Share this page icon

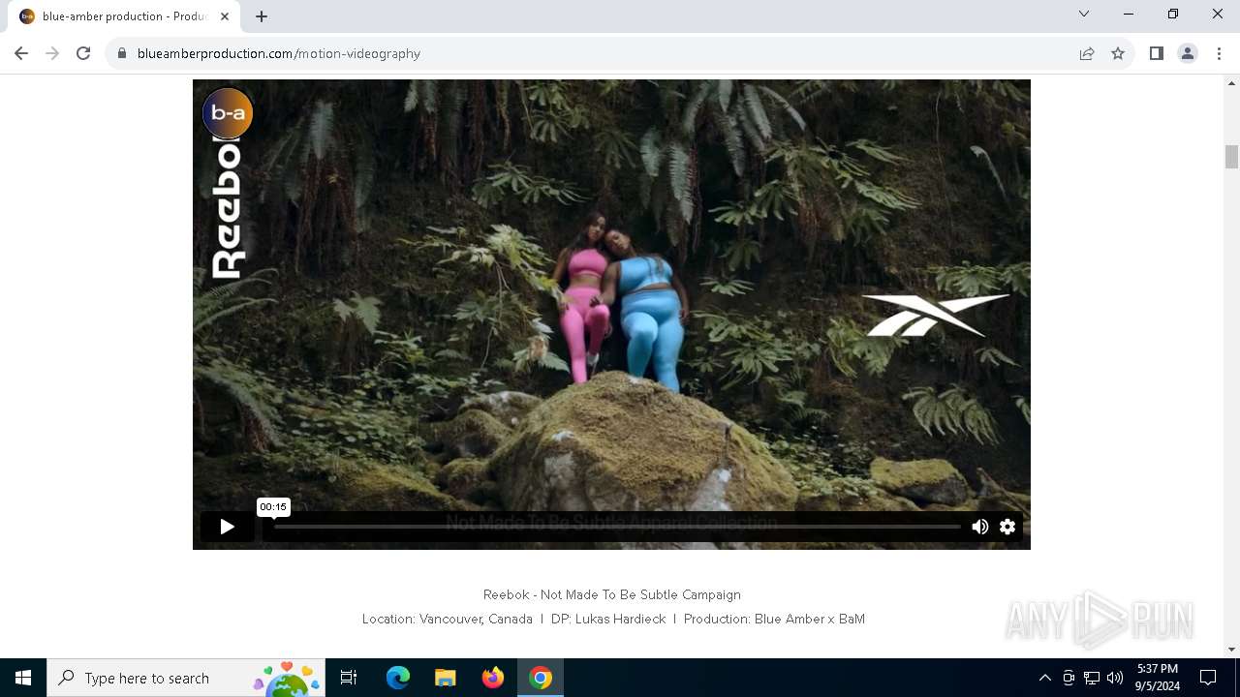tap(1087, 53)
